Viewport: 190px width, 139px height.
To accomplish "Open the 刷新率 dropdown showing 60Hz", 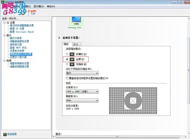I will pos(82,100).
